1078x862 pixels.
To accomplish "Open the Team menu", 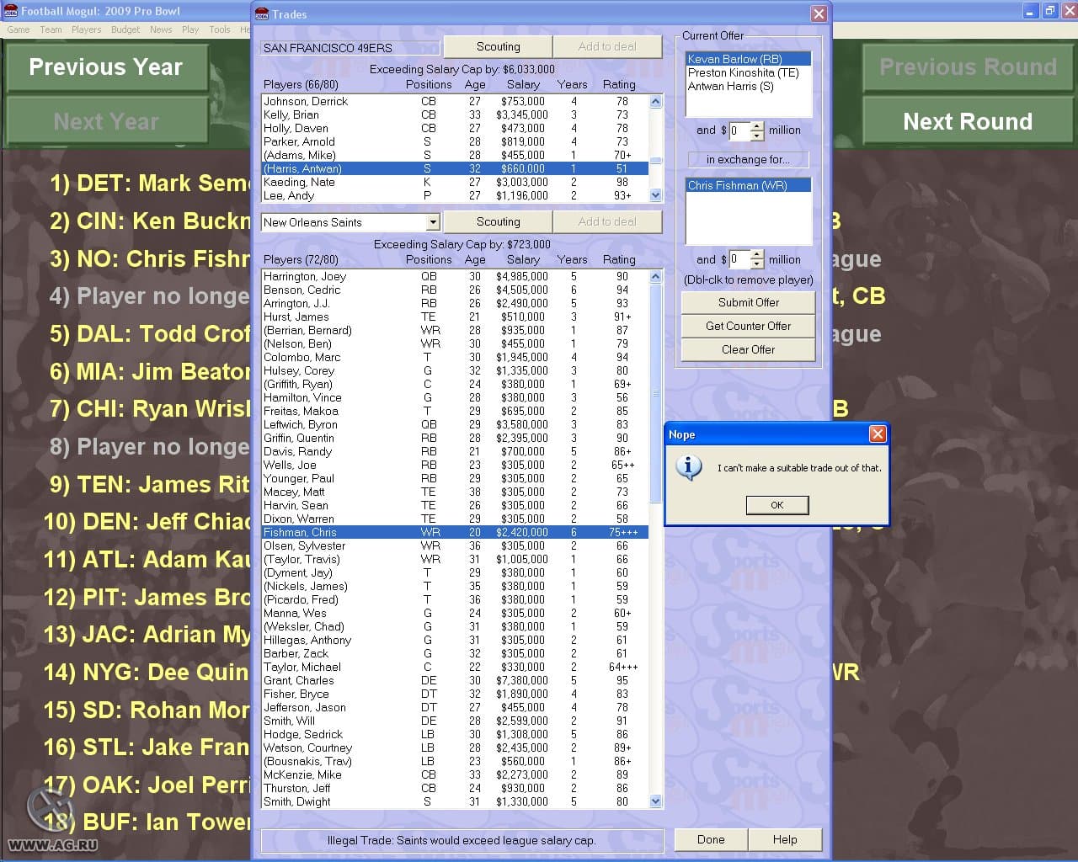I will pos(51,29).
